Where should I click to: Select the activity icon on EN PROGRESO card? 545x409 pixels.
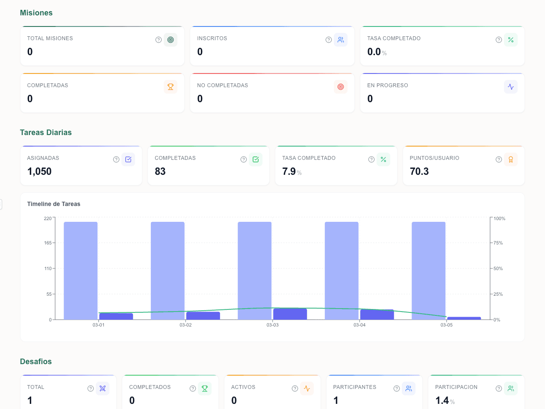(511, 86)
